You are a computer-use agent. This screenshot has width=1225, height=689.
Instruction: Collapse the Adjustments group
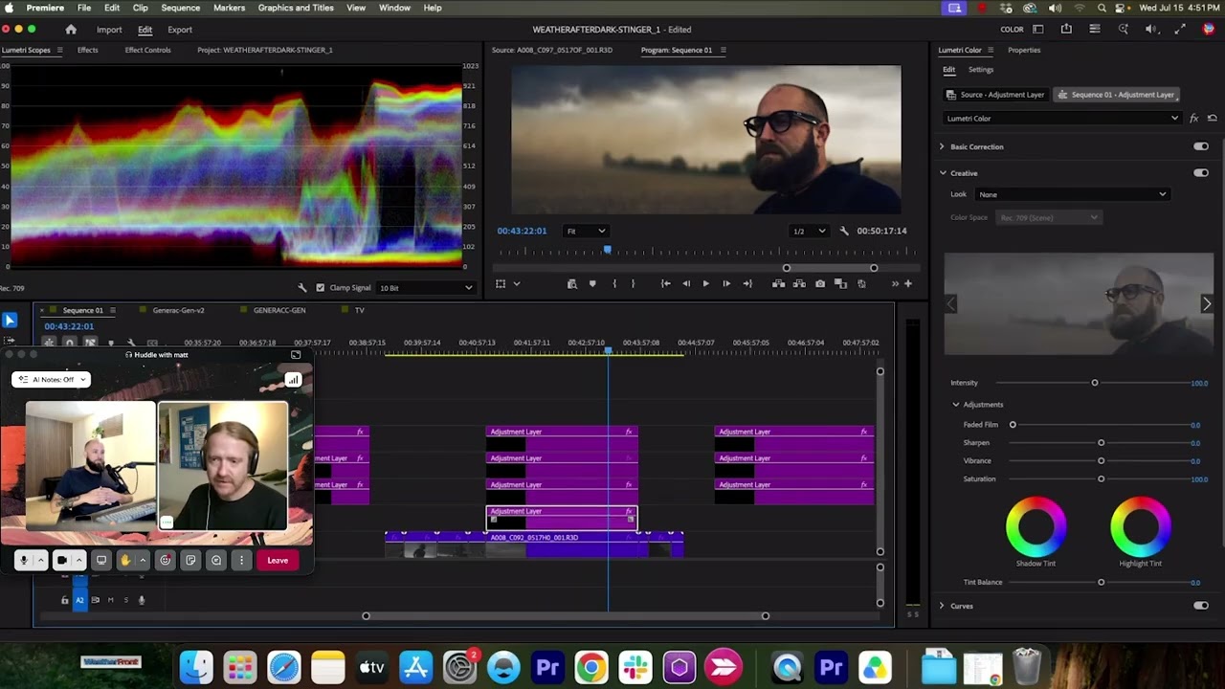click(x=955, y=405)
